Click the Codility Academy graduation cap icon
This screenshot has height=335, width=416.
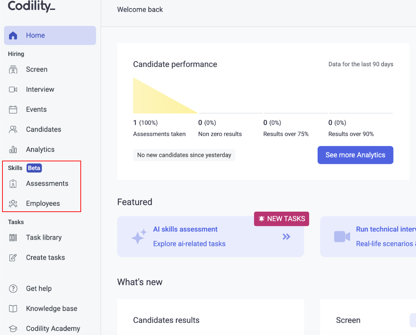point(13,329)
